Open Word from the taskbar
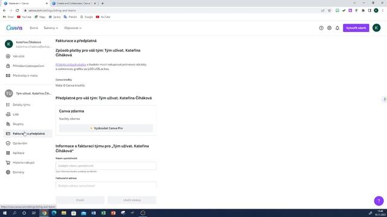This screenshot has width=387, height=217. coord(94,213)
